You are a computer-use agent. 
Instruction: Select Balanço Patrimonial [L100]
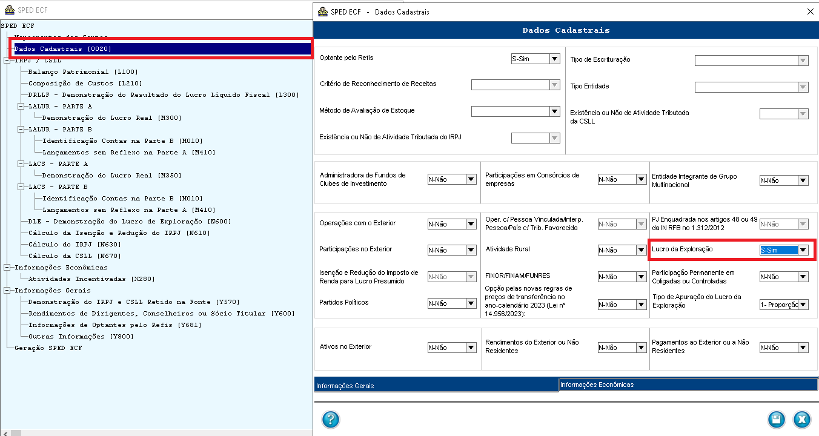(x=83, y=71)
